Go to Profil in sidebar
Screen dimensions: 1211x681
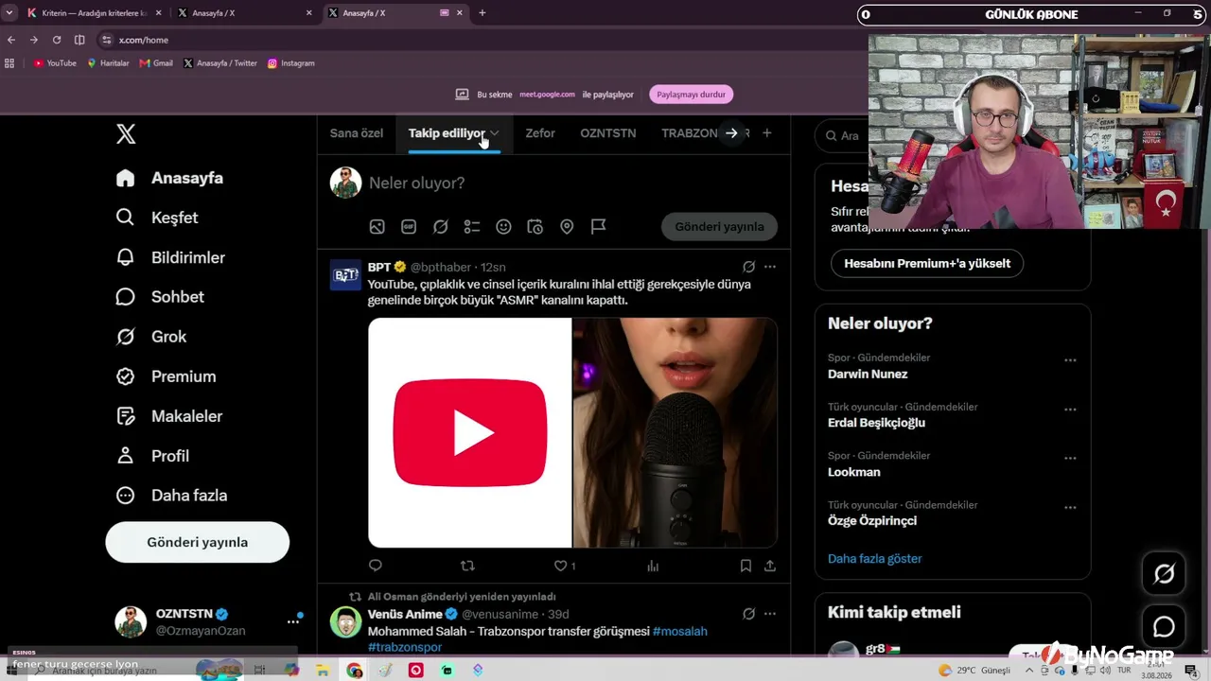click(152, 456)
